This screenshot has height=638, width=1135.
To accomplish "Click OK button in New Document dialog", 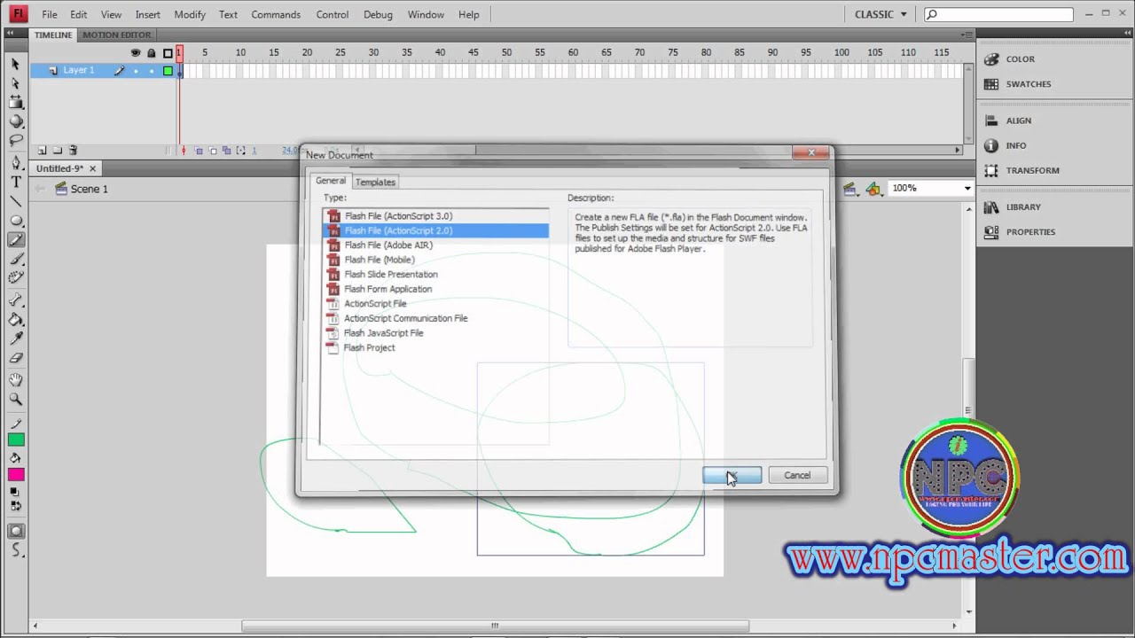I will tap(732, 475).
